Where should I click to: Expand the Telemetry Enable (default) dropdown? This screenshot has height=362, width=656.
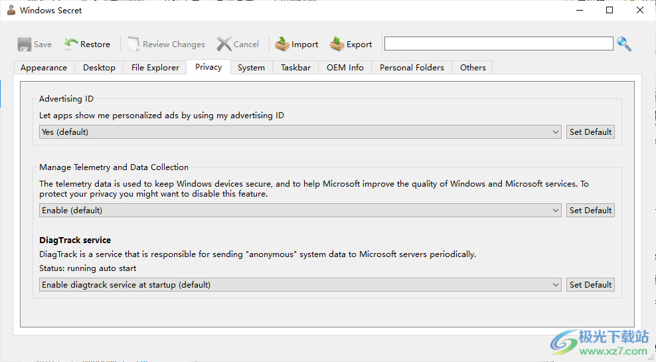[301, 211]
